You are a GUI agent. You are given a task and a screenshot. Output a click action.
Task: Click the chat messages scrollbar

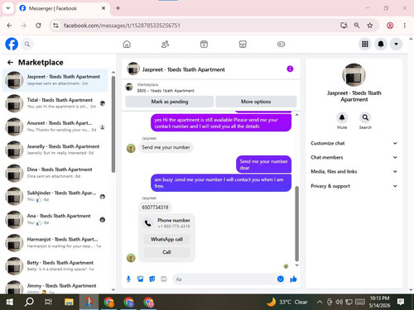click(297, 223)
